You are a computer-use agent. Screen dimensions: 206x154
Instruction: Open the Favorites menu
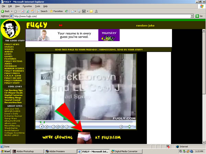(x=27, y=6)
